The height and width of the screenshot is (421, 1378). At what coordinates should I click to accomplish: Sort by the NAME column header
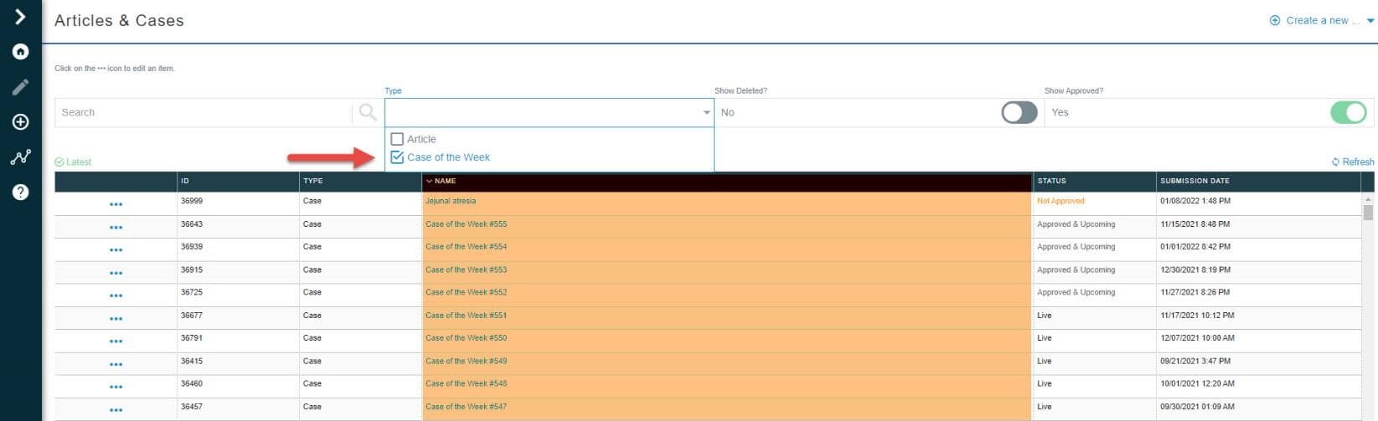pos(445,181)
